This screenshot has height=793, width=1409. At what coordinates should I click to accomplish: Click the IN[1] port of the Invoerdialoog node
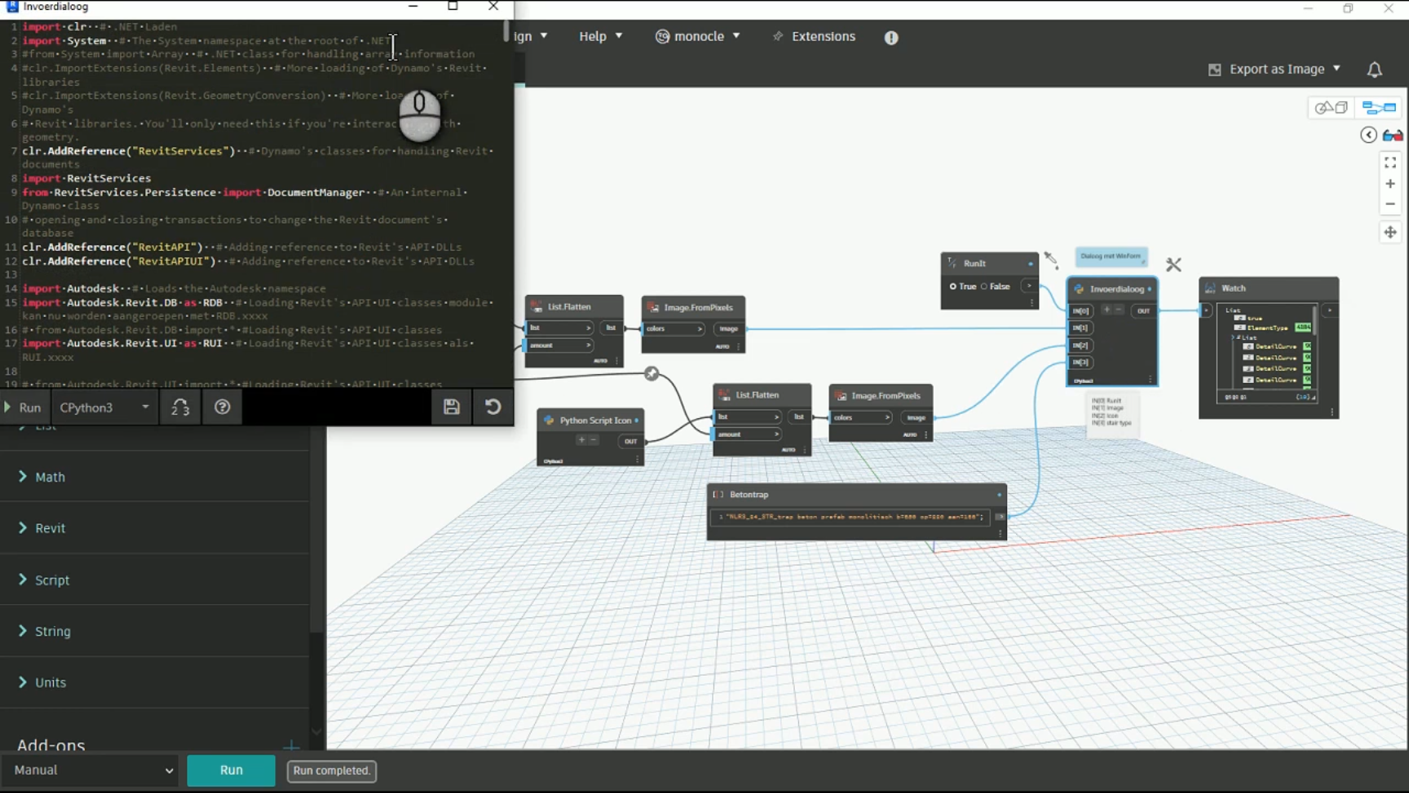(x=1080, y=328)
